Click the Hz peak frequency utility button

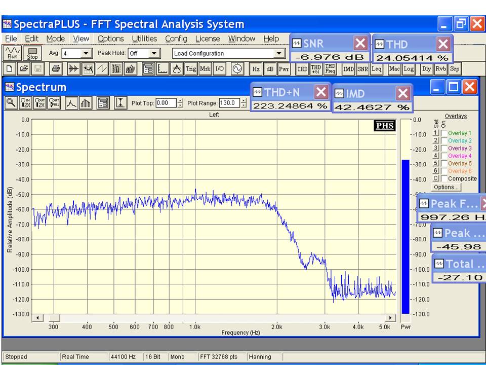(x=255, y=68)
